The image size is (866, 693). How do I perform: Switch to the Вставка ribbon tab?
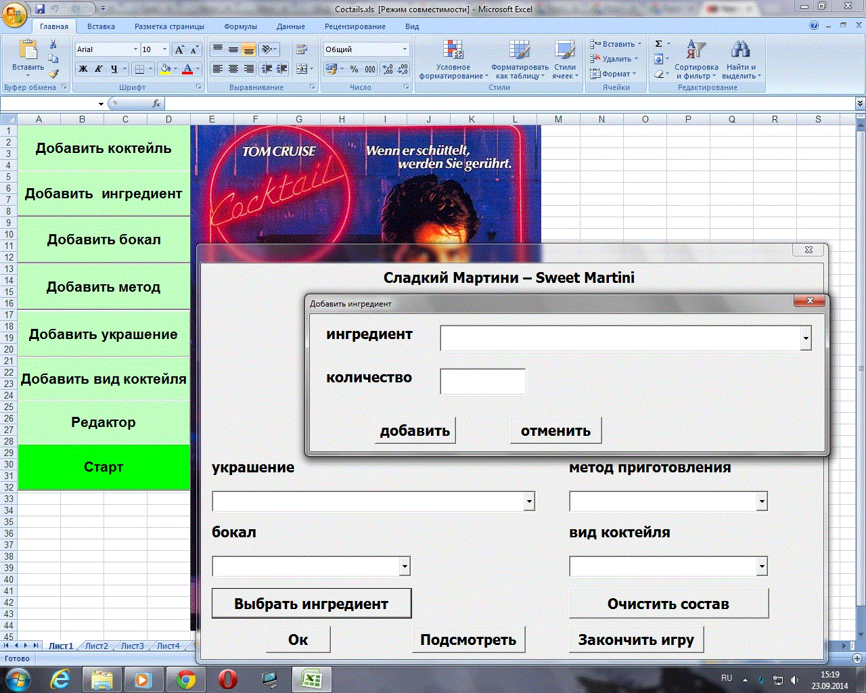click(x=101, y=26)
